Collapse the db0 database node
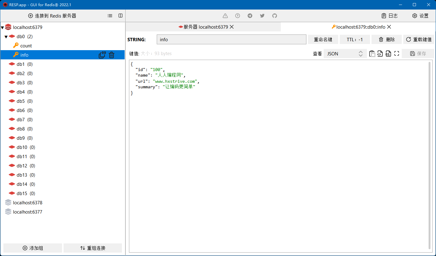 click(6, 37)
